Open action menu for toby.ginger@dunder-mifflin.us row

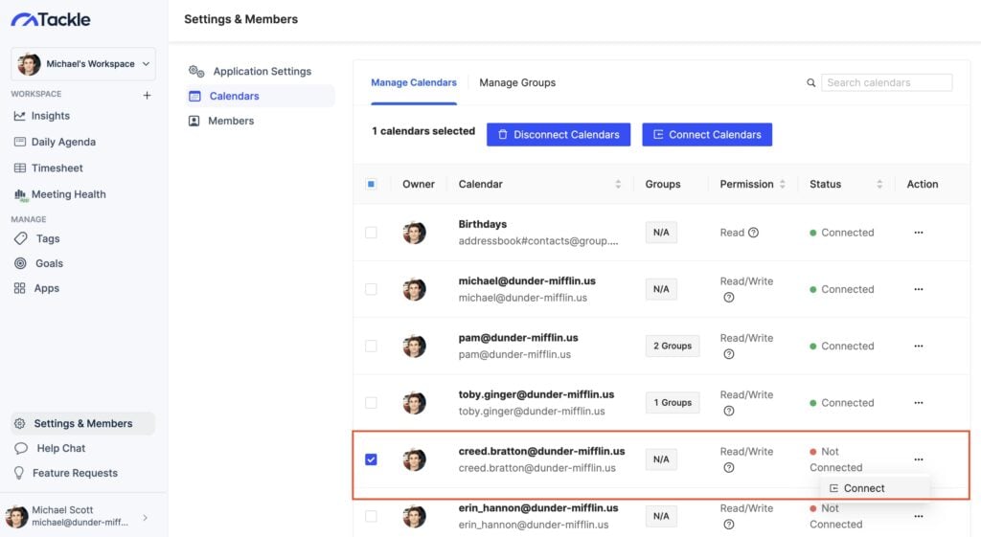[919, 403]
